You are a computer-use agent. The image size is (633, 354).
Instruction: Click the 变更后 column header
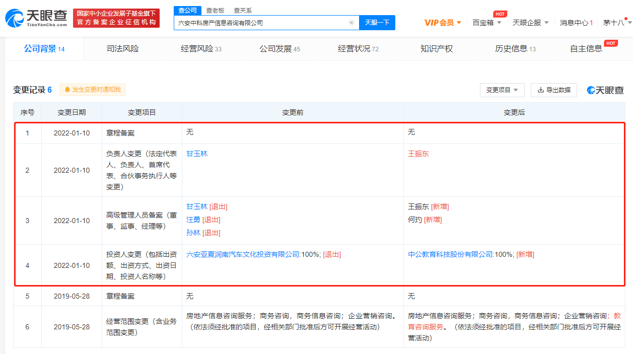514,112
